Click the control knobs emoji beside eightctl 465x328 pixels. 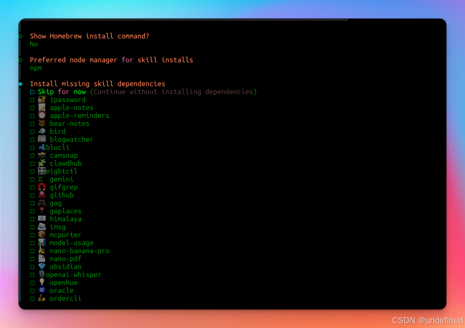click(x=42, y=171)
